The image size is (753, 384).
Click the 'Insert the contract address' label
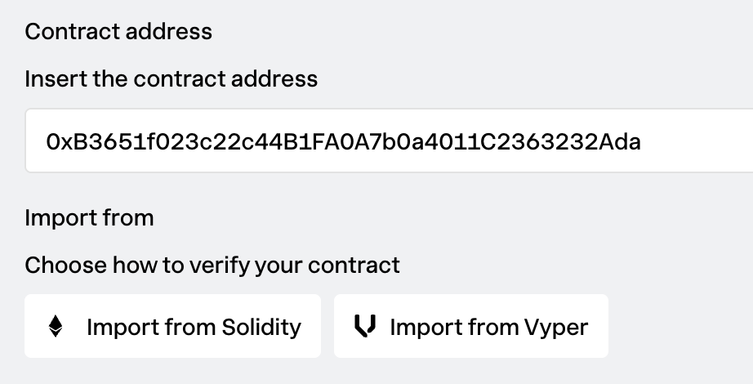(x=172, y=79)
